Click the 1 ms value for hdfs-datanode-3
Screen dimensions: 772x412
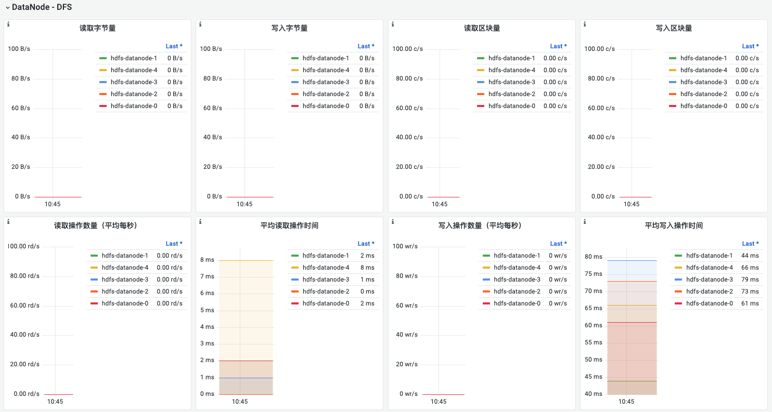(367, 280)
